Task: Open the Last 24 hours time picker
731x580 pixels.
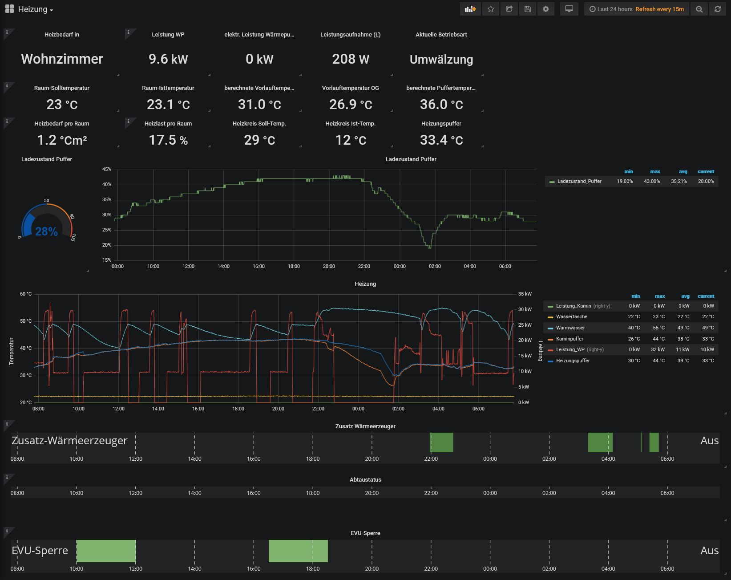Action: coord(610,9)
